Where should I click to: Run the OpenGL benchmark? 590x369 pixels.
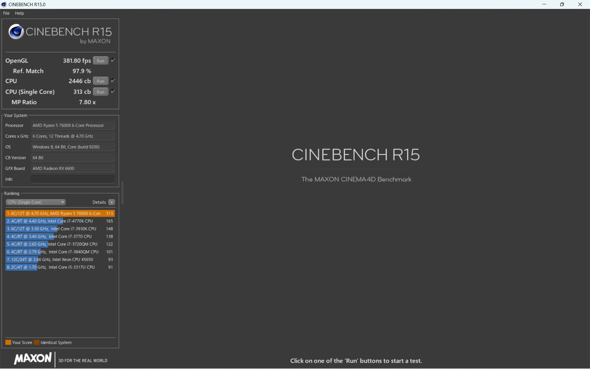point(100,61)
